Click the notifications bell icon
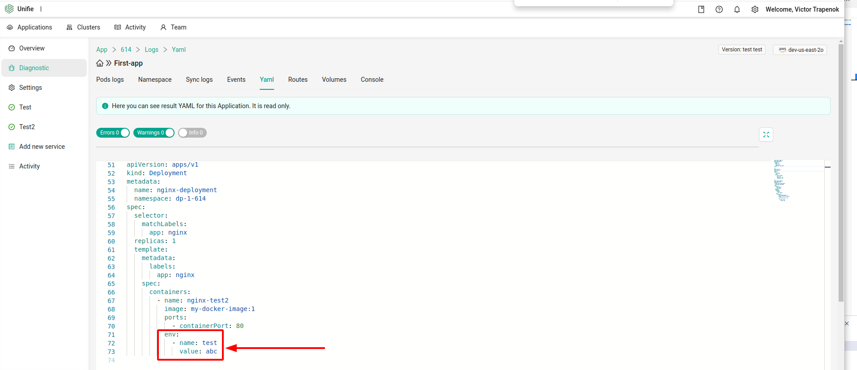 [737, 9]
